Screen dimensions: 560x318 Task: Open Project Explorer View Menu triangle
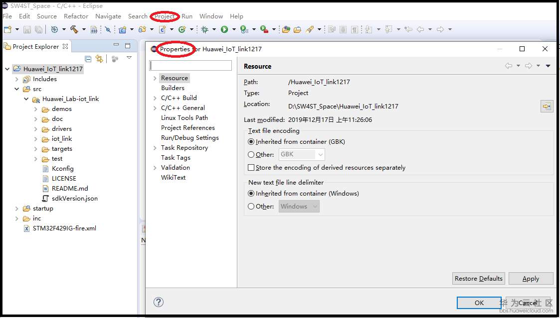pos(129,58)
